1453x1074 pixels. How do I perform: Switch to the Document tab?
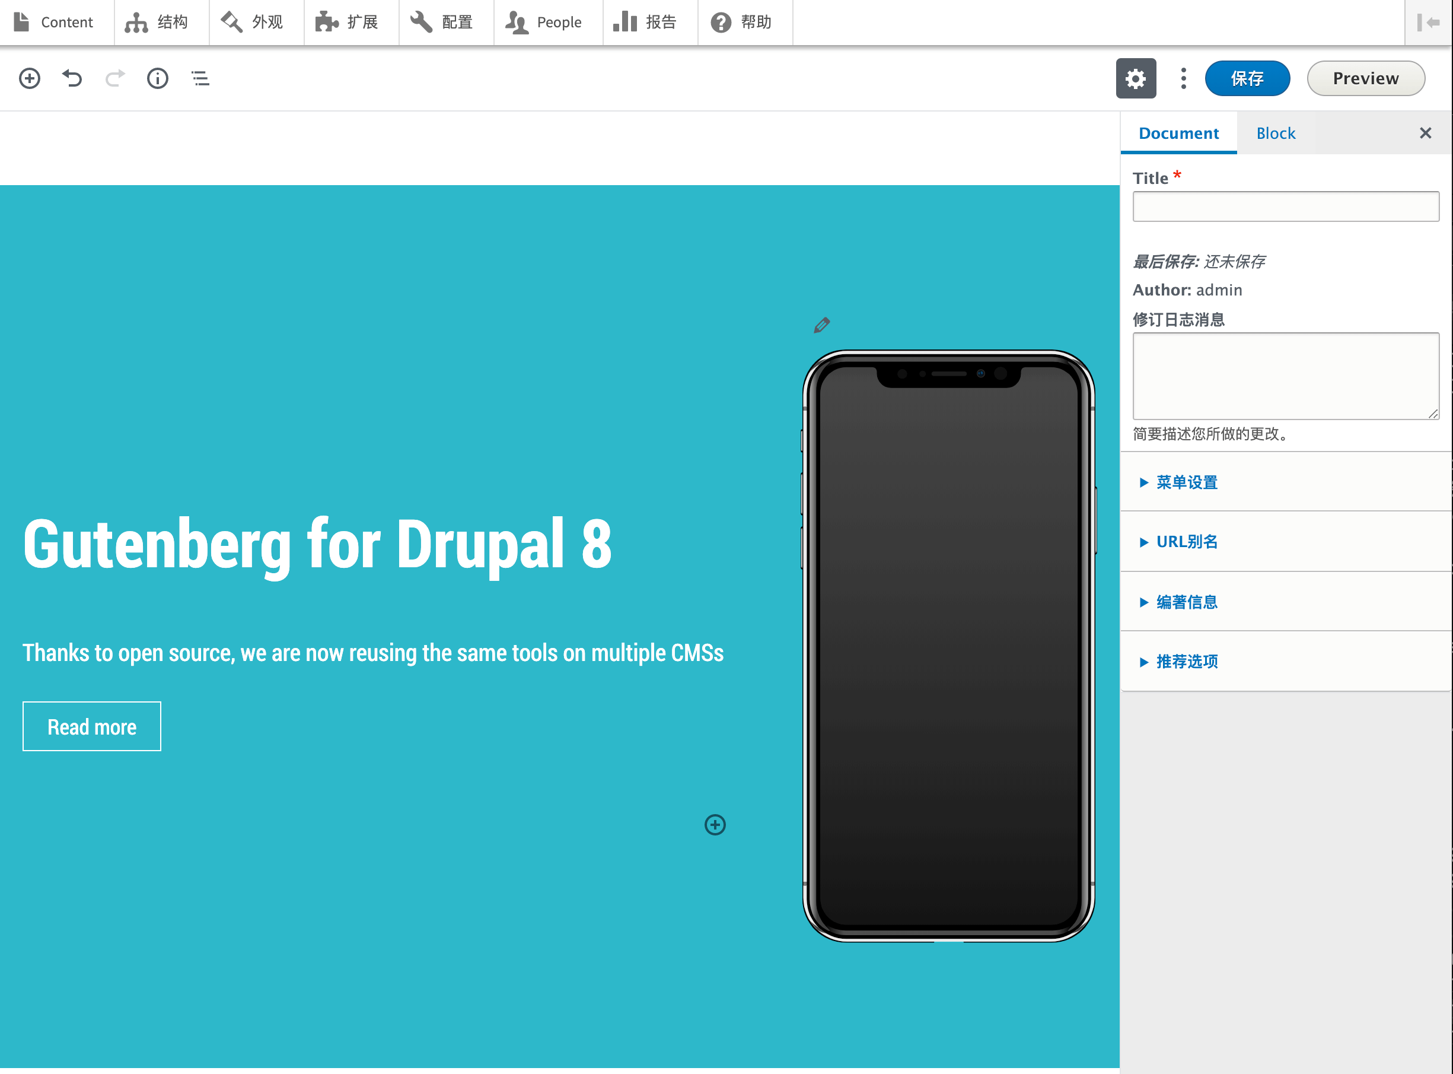(x=1178, y=134)
